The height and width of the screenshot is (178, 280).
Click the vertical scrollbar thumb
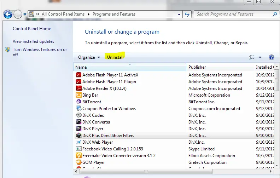pos(276,80)
